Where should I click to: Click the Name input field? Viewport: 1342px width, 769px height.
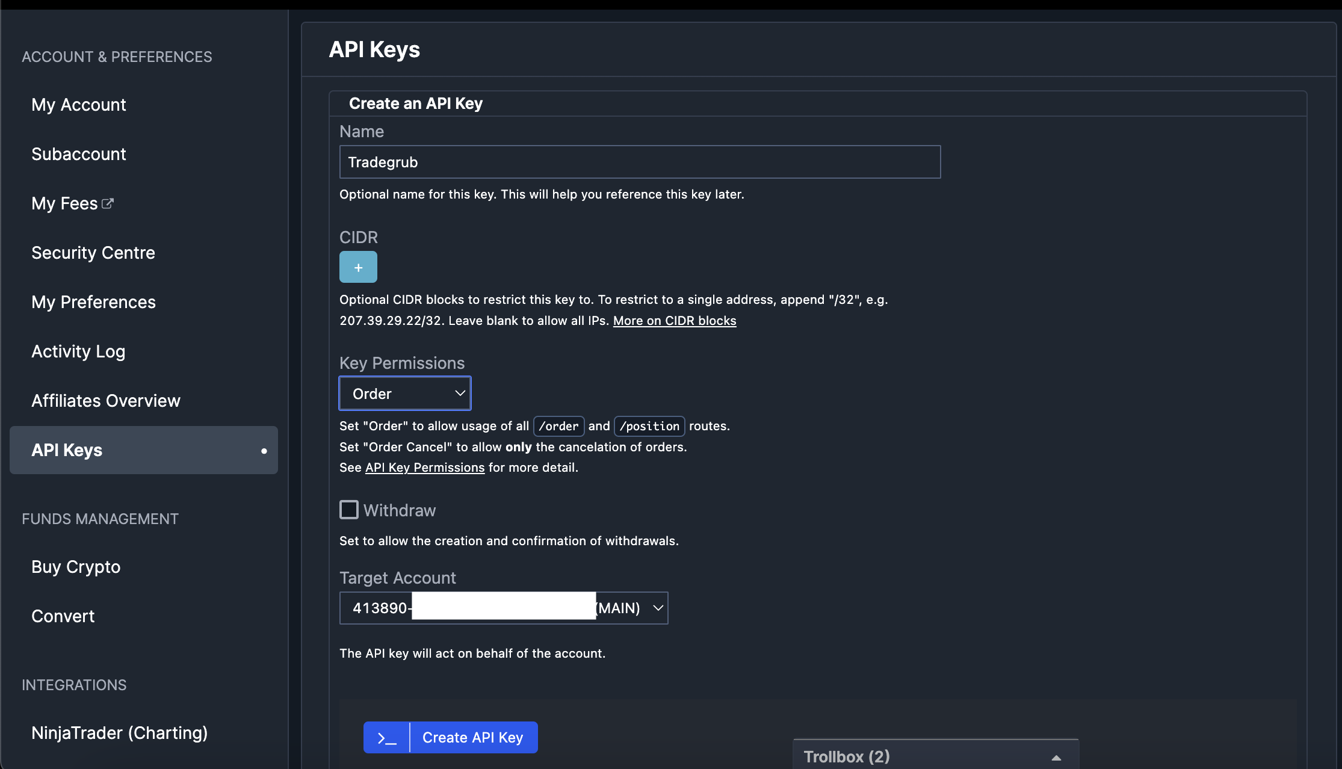click(x=639, y=161)
